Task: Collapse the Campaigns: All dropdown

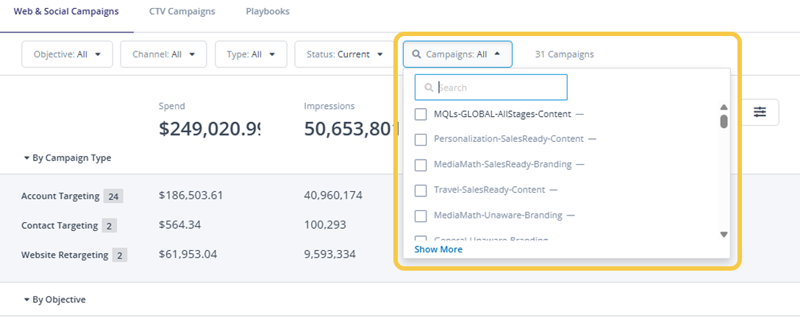Action: tap(457, 54)
